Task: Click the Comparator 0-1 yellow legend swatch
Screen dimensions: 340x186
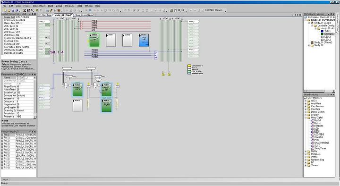Action: pos(189,66)
